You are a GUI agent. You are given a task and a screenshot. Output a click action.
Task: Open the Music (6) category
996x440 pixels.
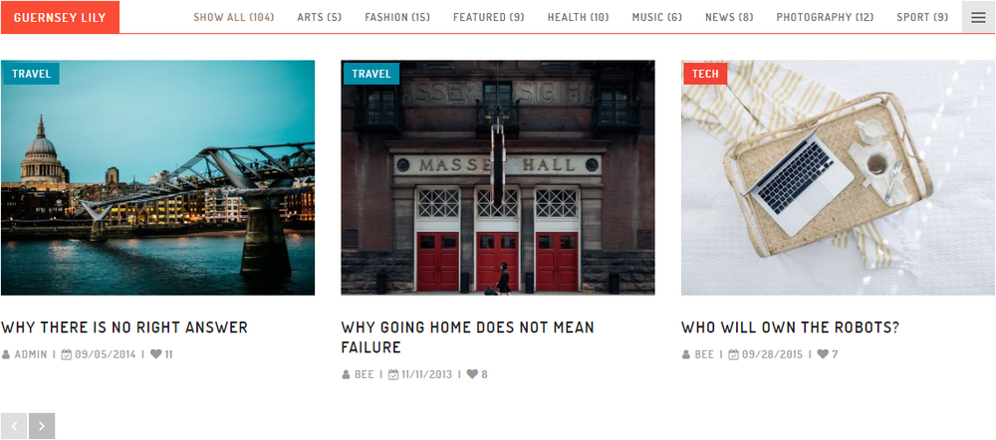[656, 17]
